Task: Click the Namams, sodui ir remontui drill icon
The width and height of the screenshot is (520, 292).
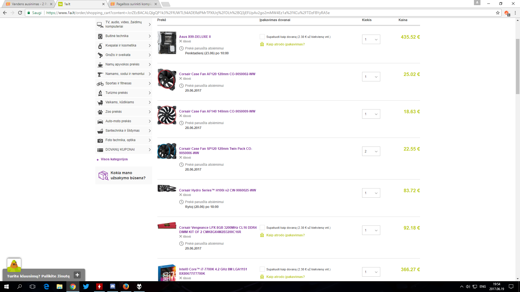Action: click(100, 74)
